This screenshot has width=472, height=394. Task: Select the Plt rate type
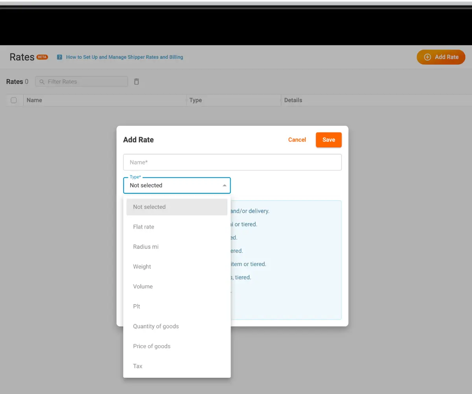[x=177, y=307]
